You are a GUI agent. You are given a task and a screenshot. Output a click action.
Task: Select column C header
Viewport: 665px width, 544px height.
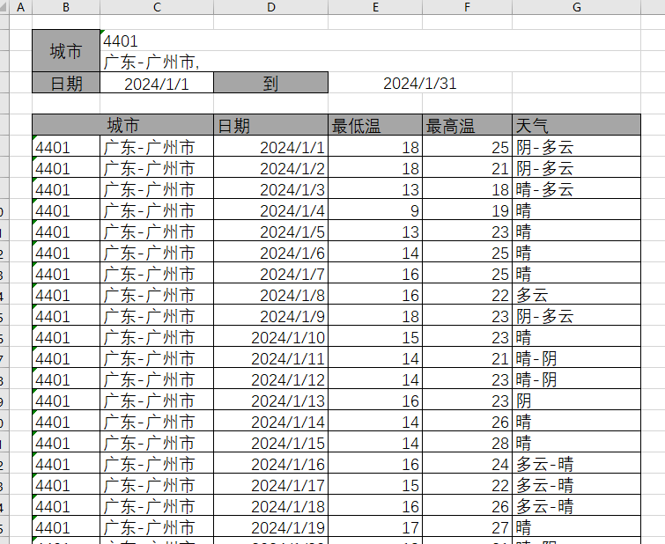coord(157,7)
